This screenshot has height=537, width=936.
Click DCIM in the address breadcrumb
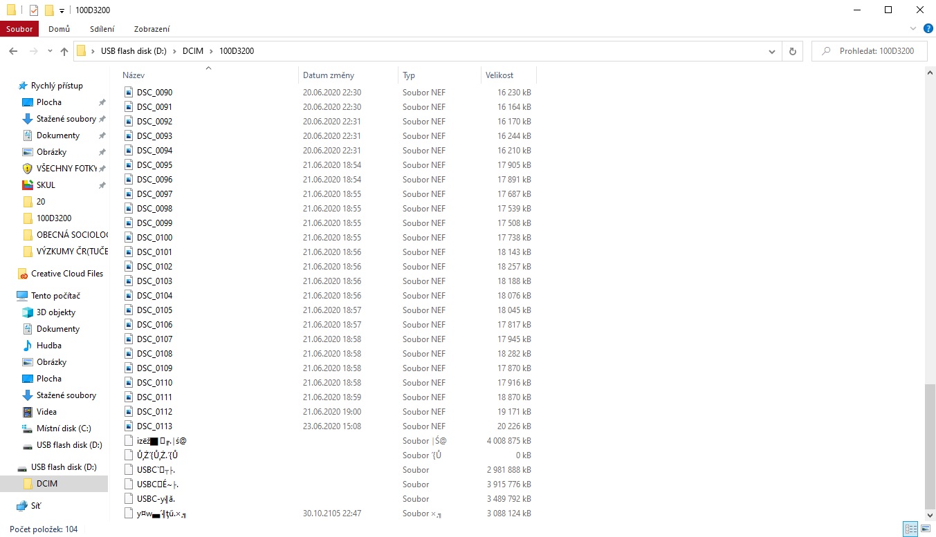193,51
